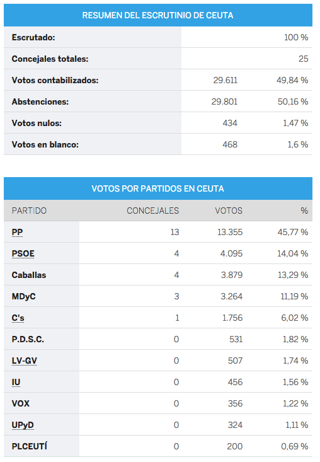Viewport: 320px width, 462px height.
Task: Open the UPyD party link
Action: click(23, 425)
